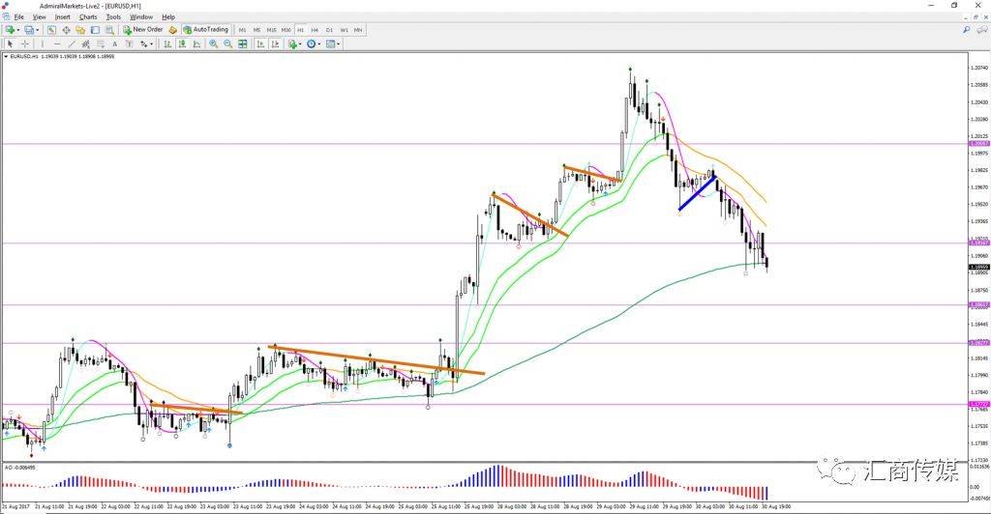Screen dimensions: 991x514
Task: Click the AO indicator value label
Action: (20, 468)
